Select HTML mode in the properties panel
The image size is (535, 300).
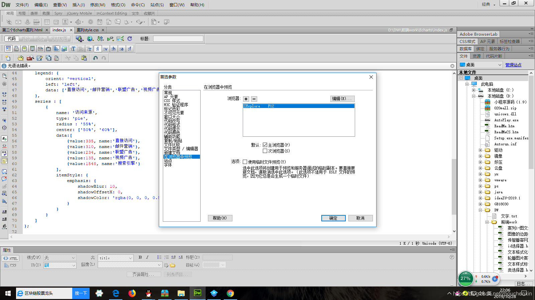click(x=10, y=258)
